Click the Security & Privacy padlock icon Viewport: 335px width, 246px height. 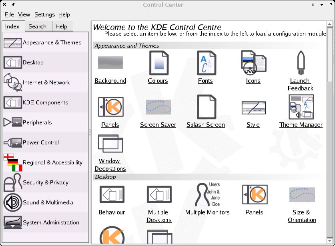pyautogui.click(x=13, y=182)
